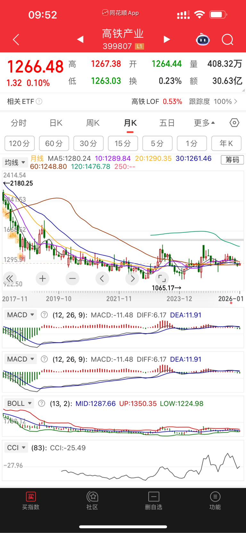
Task: Select 年K period button
Action: pyautogui.click(x=226, y=143)
